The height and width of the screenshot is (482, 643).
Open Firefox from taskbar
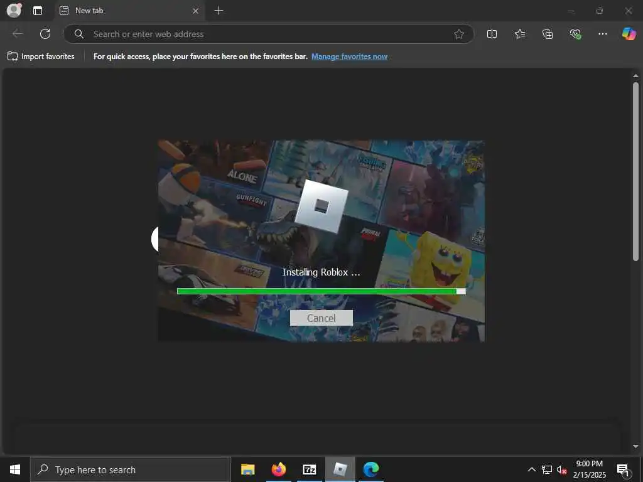click(x=278, y=469)
